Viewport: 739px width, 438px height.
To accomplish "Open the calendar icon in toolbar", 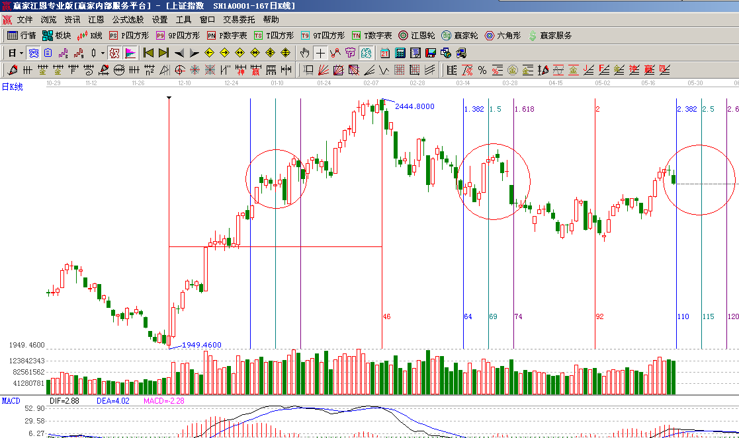I will [385, 53].
